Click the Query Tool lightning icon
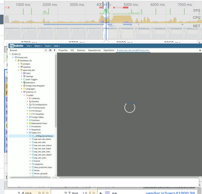Viewport: 202px width, 194px height. (x=46, y=50)
